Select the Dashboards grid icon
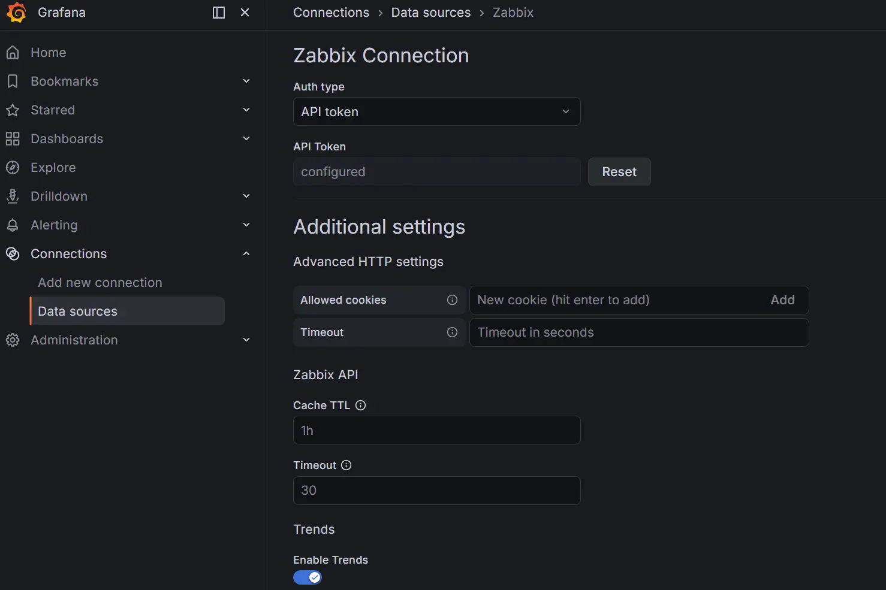 click(x=13, y=138)
